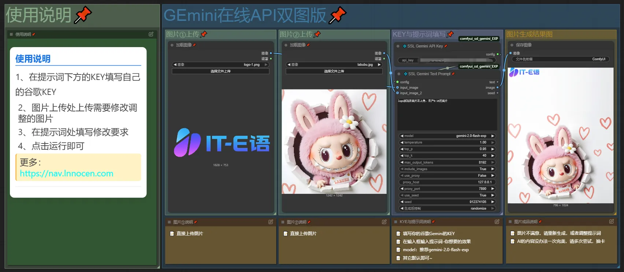
Task: Open the model dropdown gemini-2.0-flash-exp
Action: tap(447, 136)
